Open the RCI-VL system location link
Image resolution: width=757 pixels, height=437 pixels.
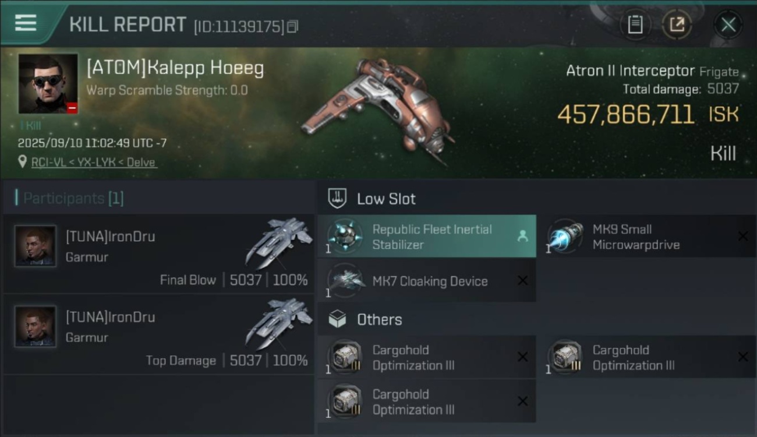point(93,163)
